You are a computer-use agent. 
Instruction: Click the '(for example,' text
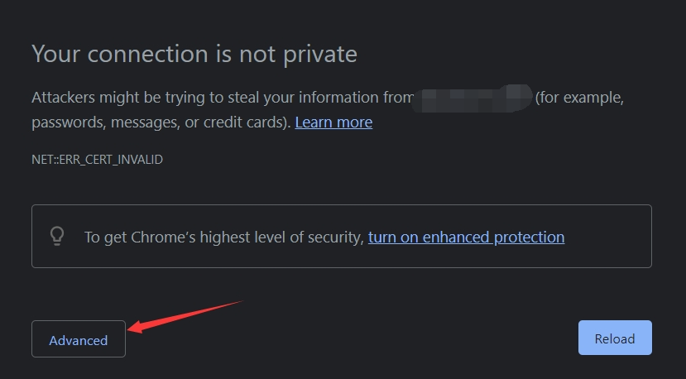(x=578, y=98)
